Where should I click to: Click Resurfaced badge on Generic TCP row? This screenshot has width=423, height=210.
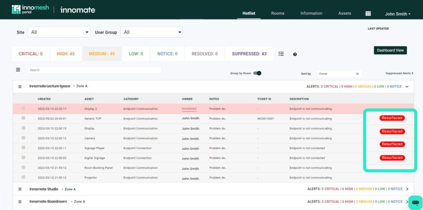(x=392, y=118)
